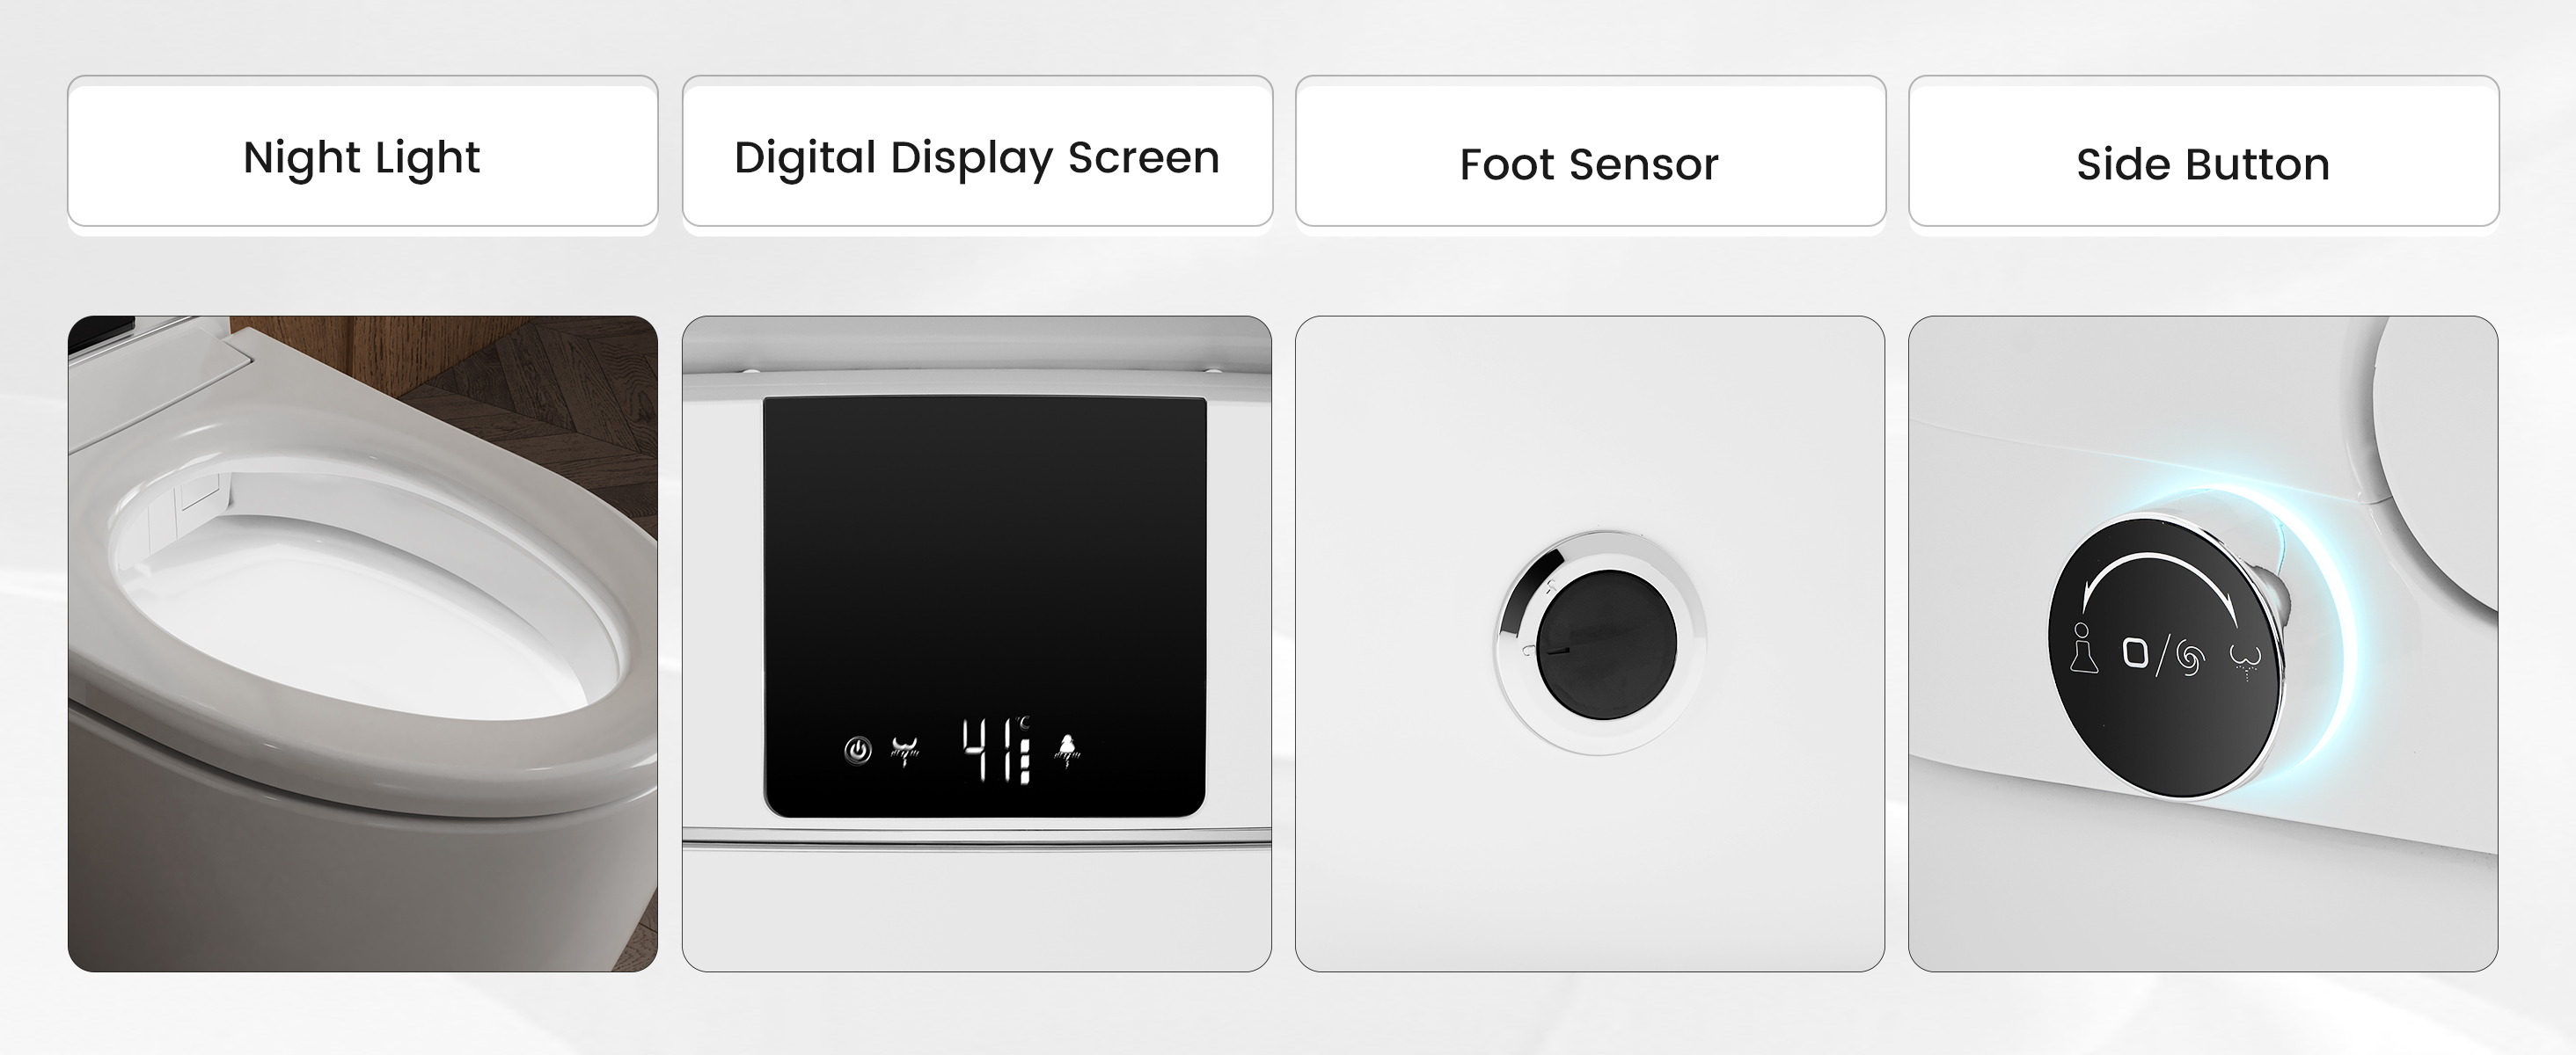The width and height of the screenshot is (2576, 1055).
Task: Tap the rear wash icon beside power
Action: 905,752
